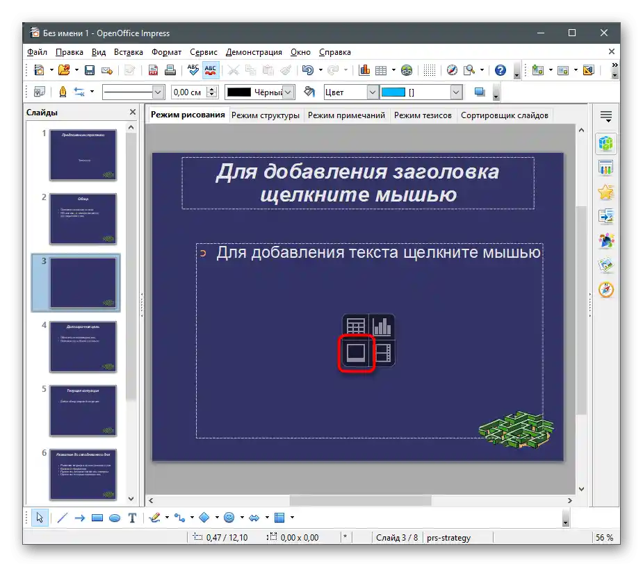Close the Слайды panel

[133, 112]
